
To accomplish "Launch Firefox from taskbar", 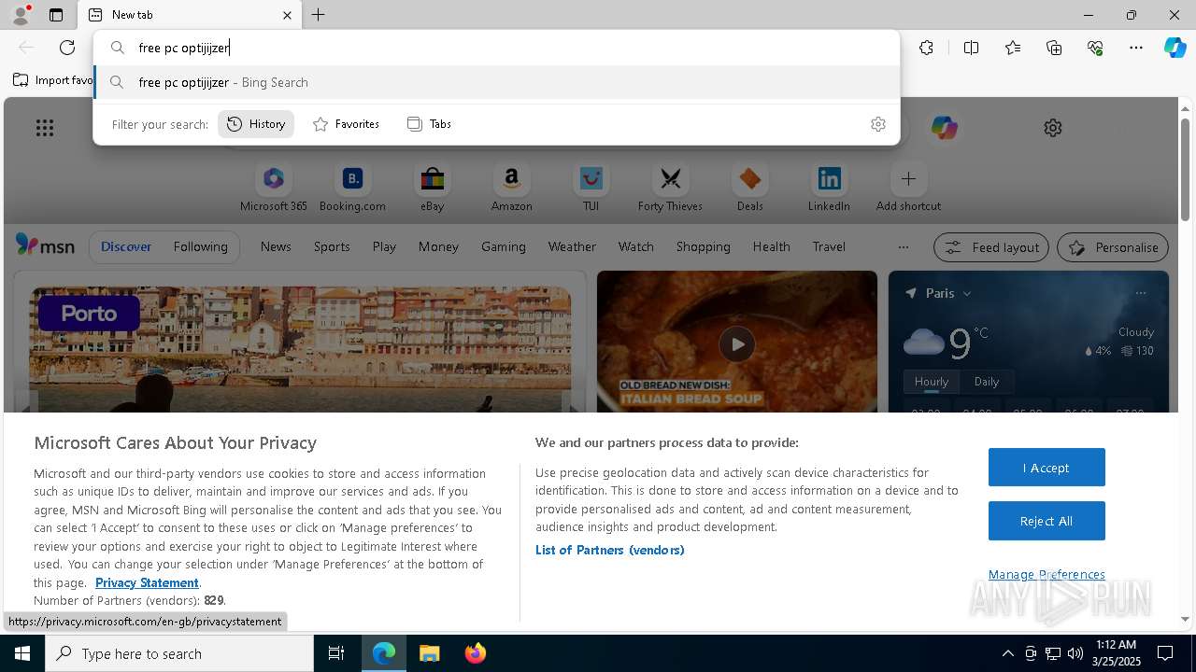I will coord(475,653).
